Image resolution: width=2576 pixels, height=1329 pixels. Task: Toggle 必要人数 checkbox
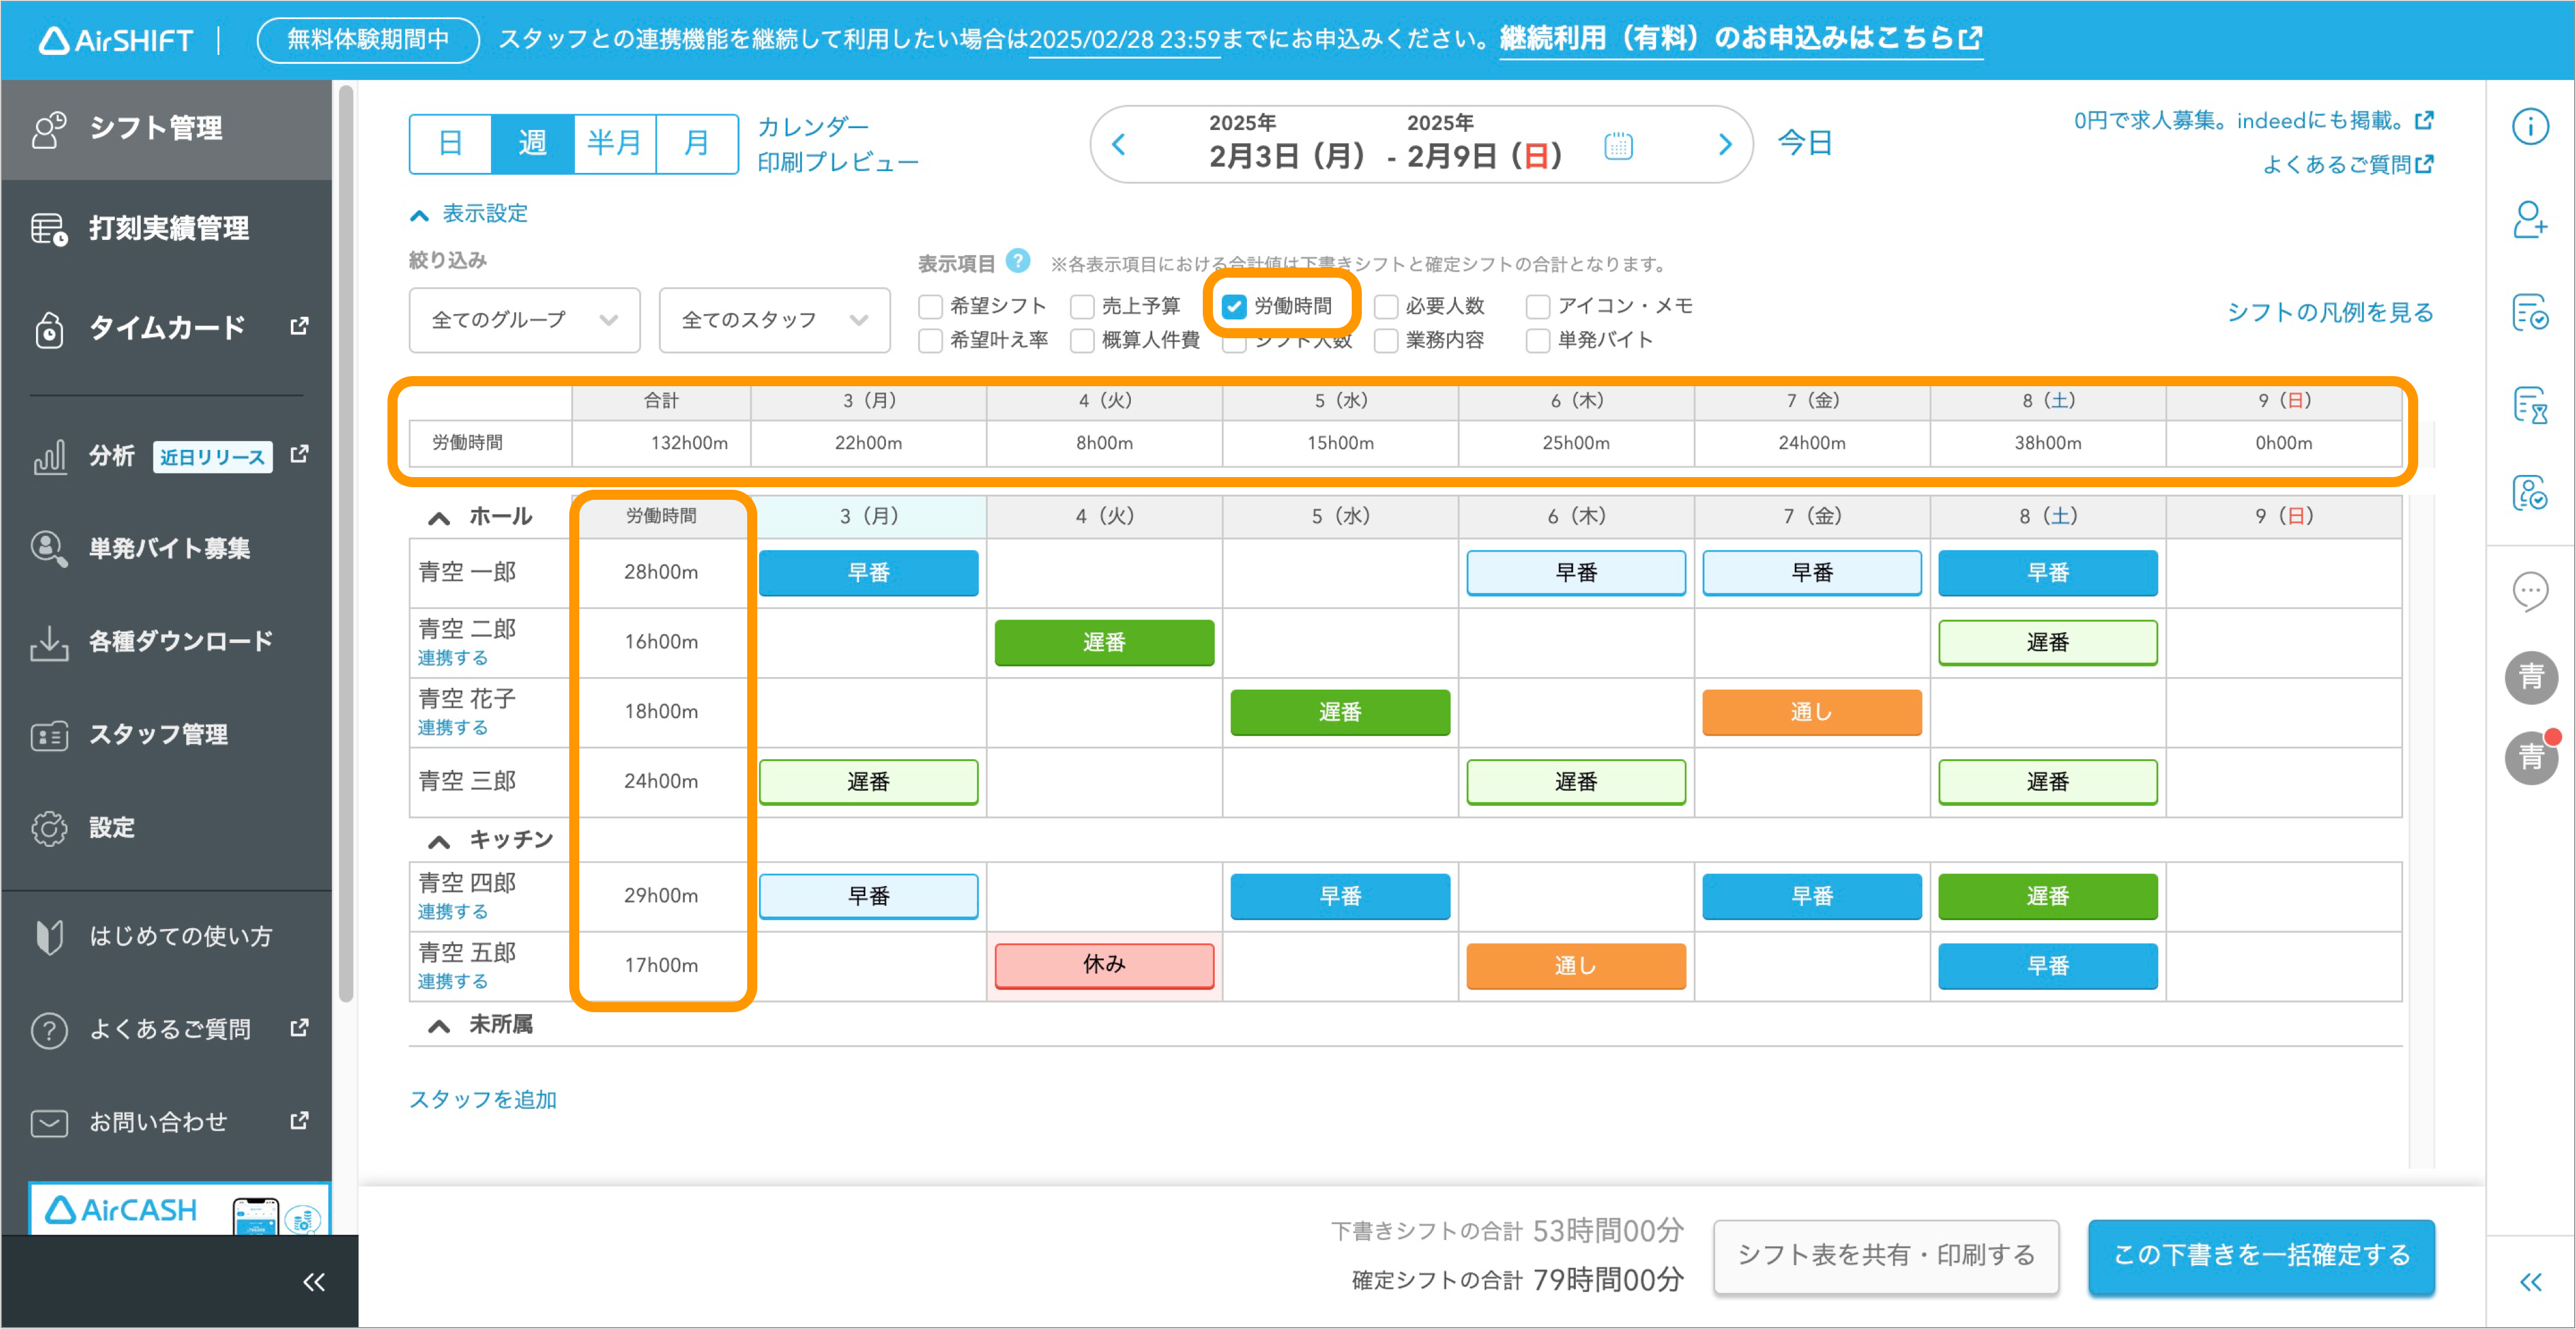pyautogui.click(x=1386, y=306)
